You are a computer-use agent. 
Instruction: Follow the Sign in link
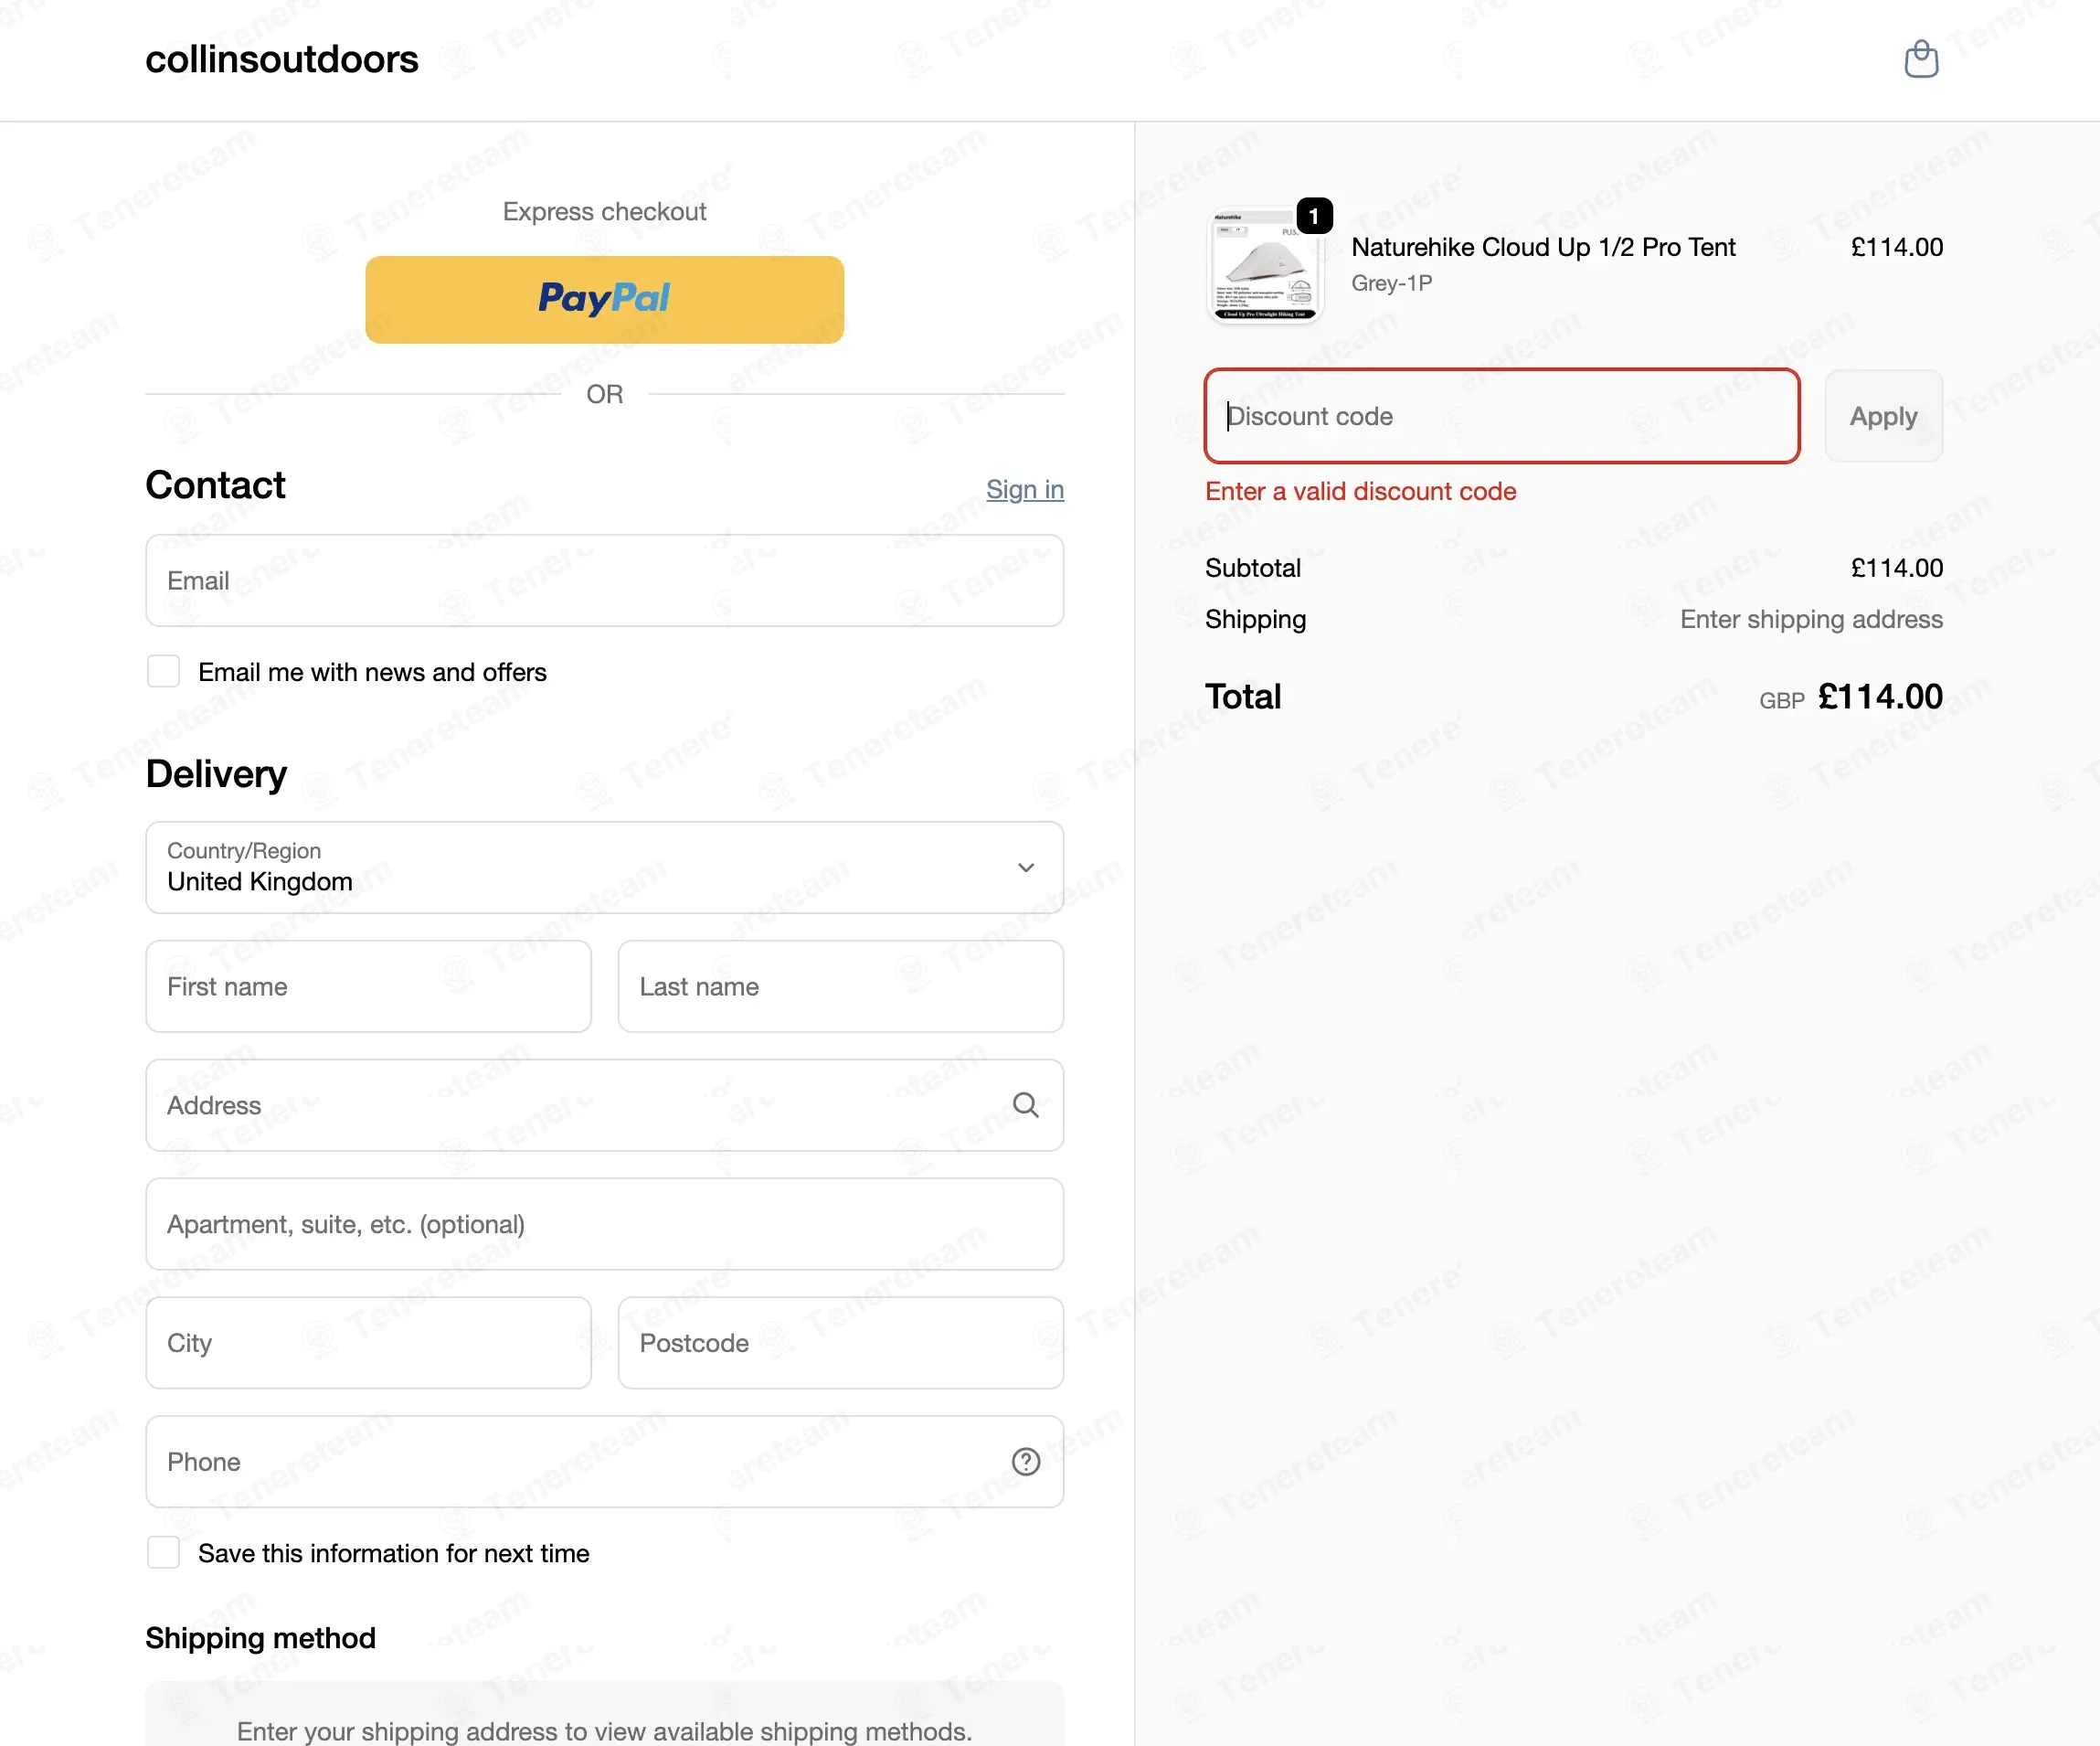(x=1024, y=489)
